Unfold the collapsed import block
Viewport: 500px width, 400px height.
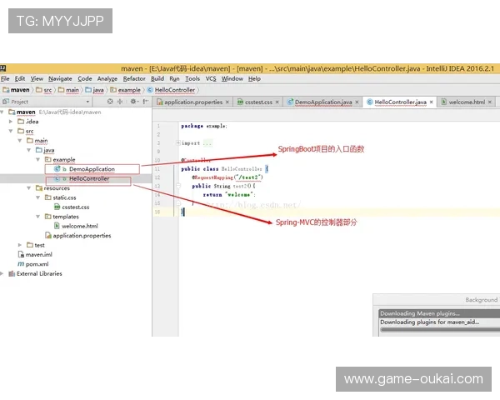click(182, 142)
